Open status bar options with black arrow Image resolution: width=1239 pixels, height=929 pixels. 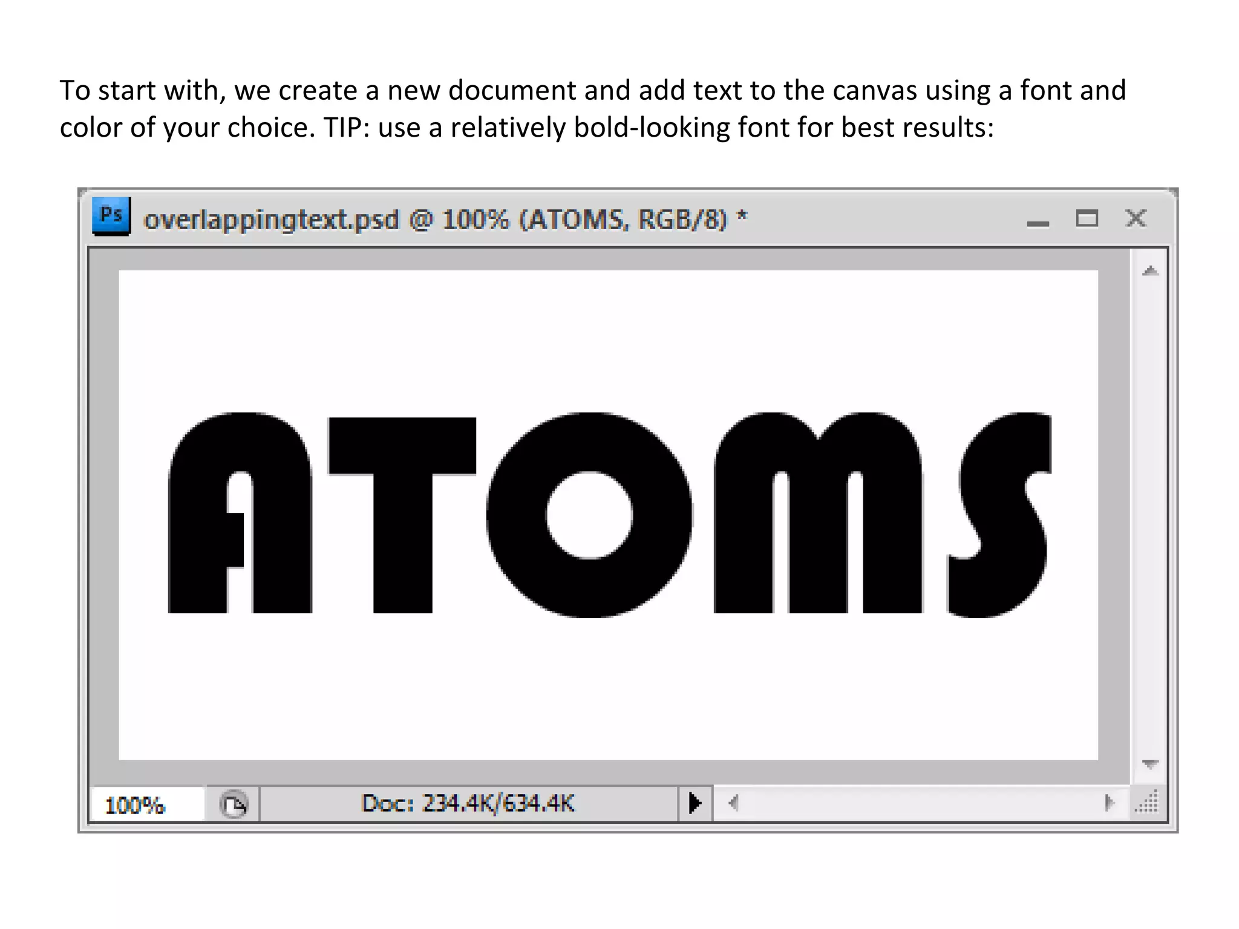(x=695, y=803)
